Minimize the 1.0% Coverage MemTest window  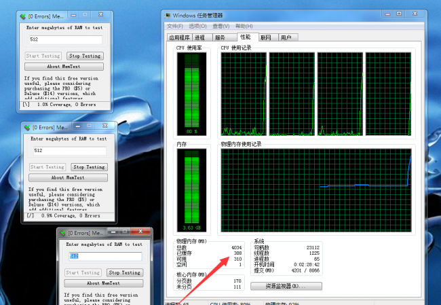[x=73, y=15]
